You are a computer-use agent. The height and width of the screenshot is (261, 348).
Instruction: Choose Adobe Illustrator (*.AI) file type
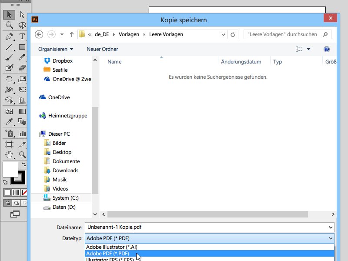(x=210, y=247)
